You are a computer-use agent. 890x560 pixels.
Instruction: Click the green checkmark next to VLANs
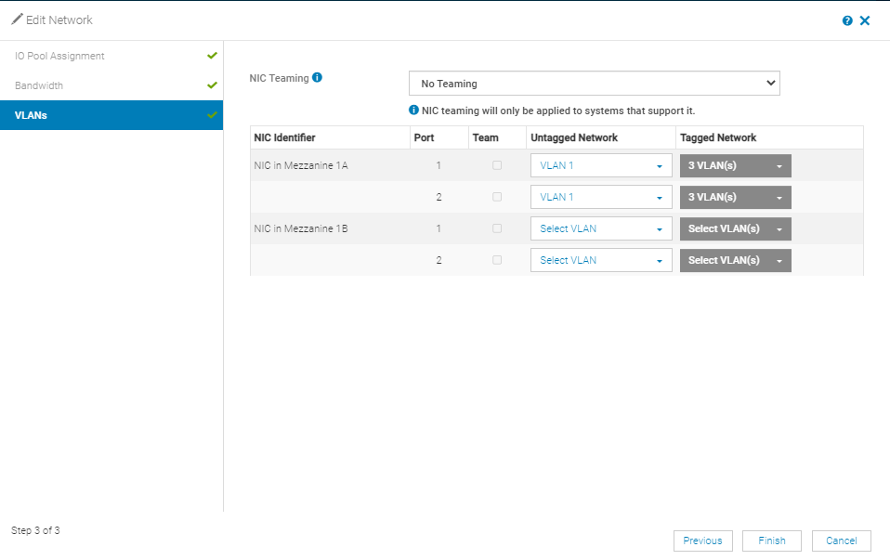(211, 114)
